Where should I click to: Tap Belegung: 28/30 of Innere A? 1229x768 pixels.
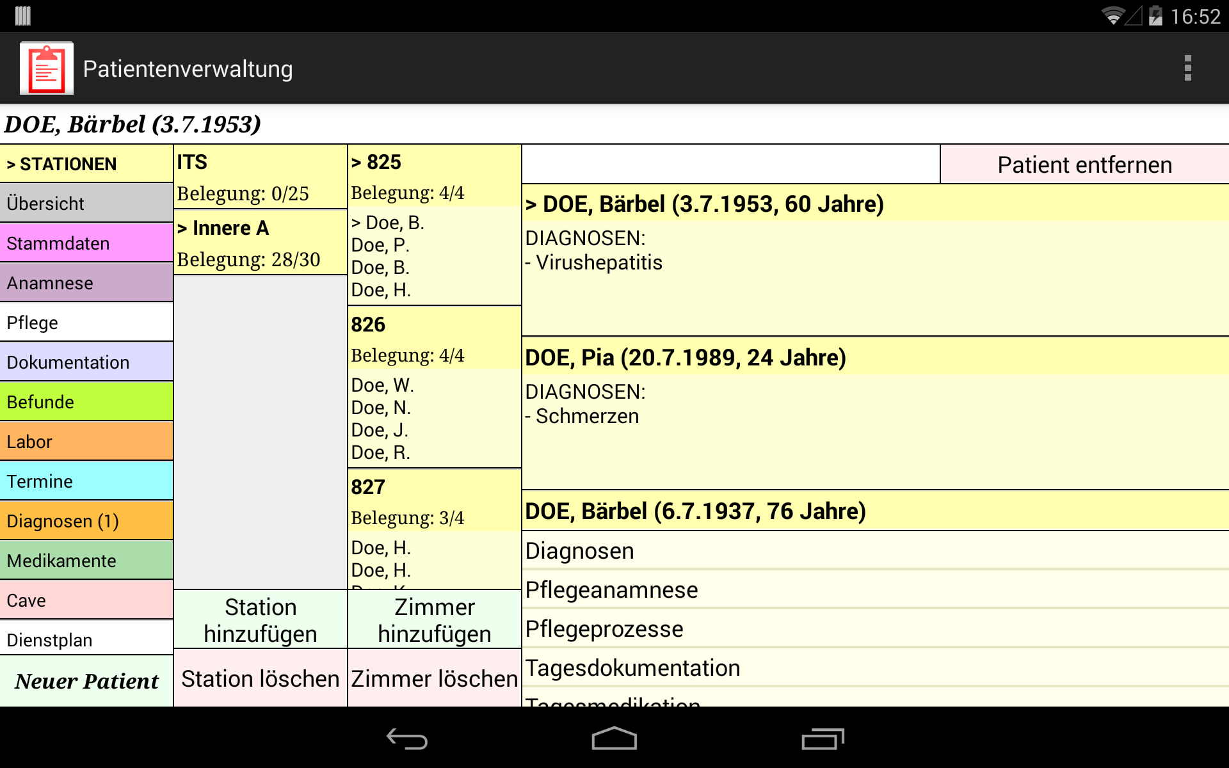[248, 259]
